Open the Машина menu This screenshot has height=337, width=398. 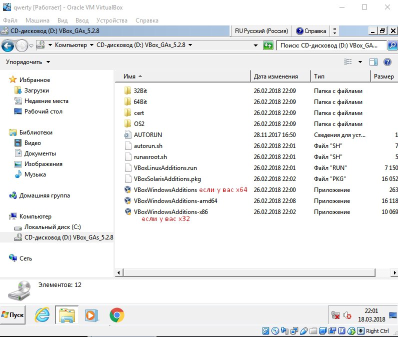[x=37, y=20]
